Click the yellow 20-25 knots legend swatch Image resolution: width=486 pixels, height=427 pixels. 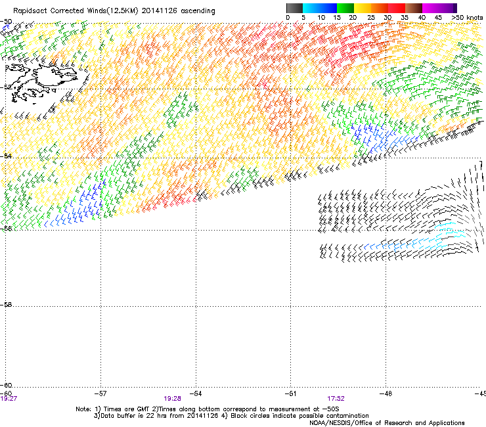point(363,8)
